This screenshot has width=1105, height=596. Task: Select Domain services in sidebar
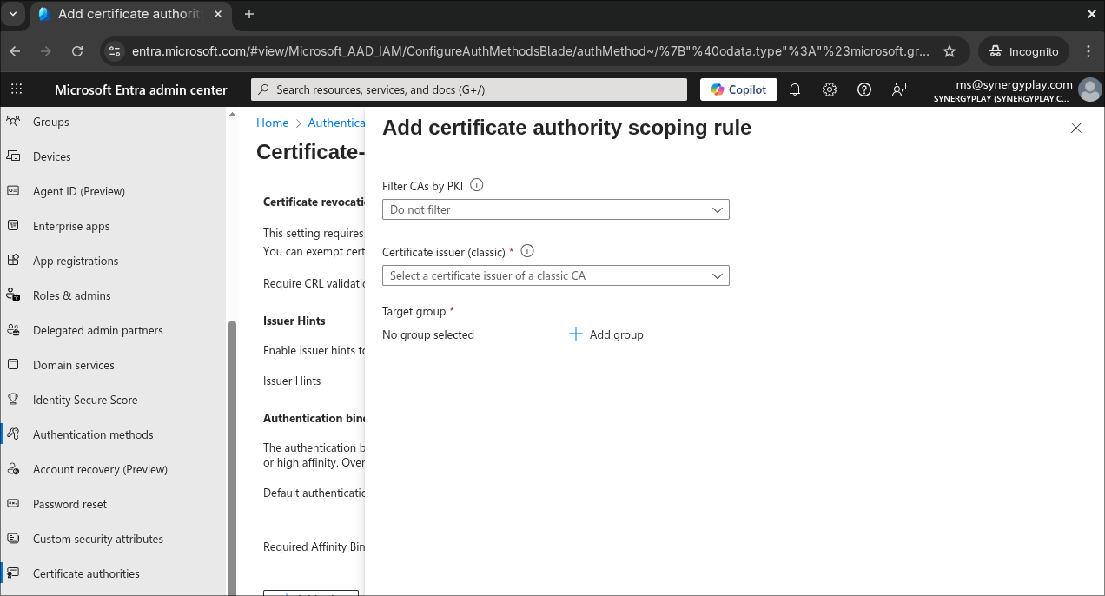pos(74,365)
